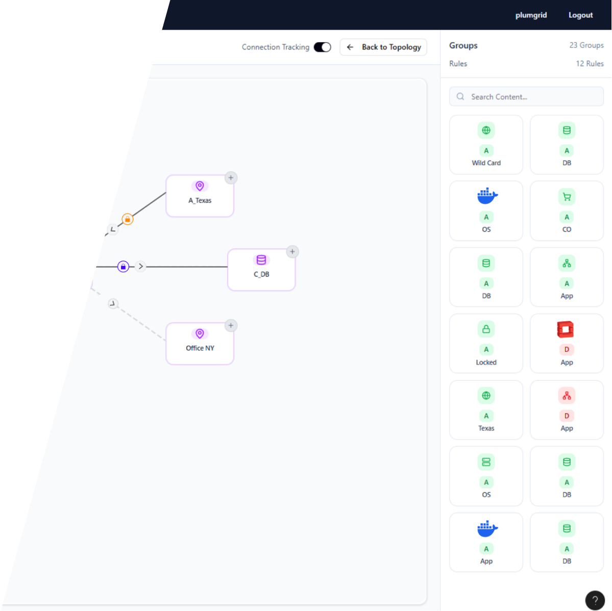612x611 pixels.
Task: Click the Rules tab label
Action: [x=458, y=64]
